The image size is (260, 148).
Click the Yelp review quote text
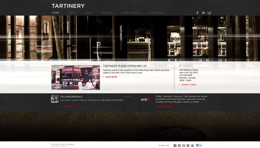click(x=181, y=99)
